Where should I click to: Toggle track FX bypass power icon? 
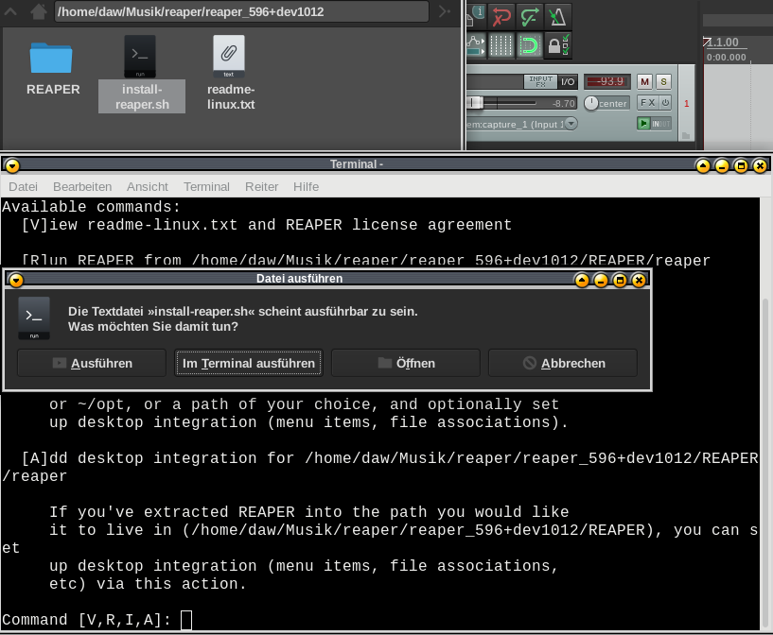pyautogui.click(x=665, y=102)
